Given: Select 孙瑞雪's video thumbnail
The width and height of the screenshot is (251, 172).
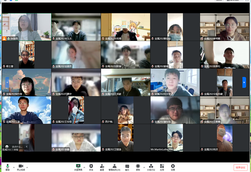Looking at the screenshot, I should [x=26, y=26].
